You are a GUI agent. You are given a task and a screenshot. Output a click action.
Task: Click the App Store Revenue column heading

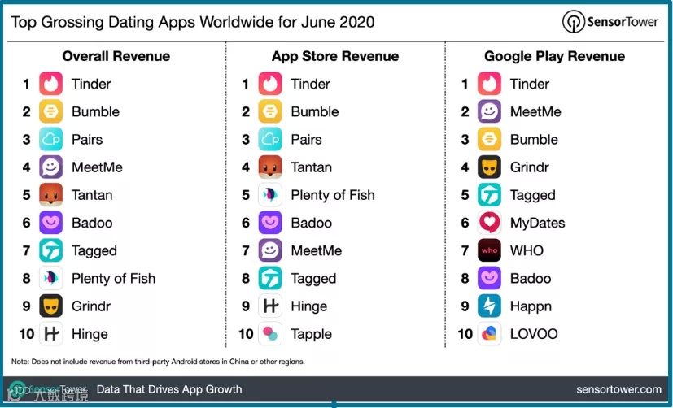point(335,56)
